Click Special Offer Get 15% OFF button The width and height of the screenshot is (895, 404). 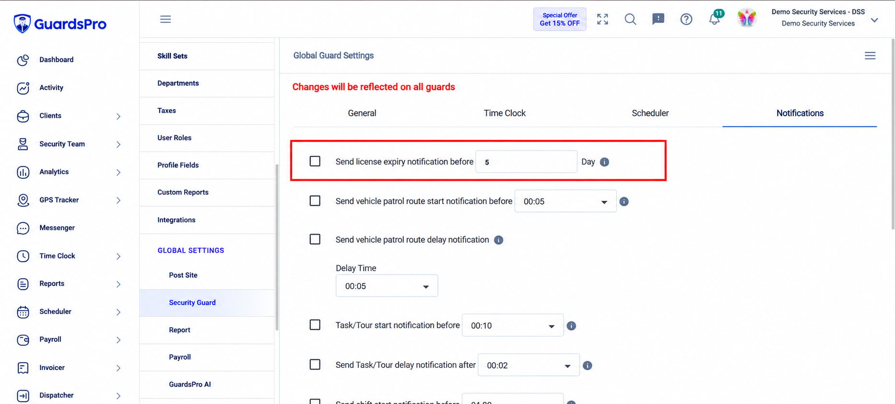click(x=560, y=19)
